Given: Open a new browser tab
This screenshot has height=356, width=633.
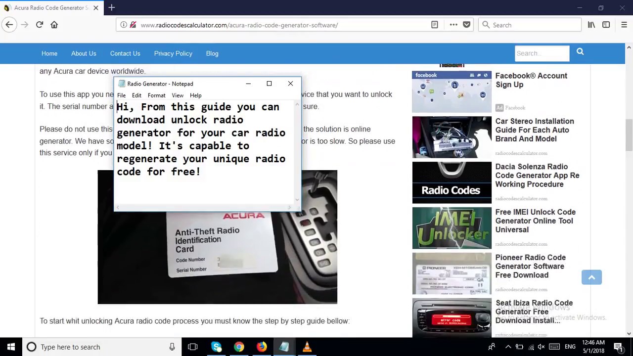Looking at the screenshot, I should tap(112, 7).
